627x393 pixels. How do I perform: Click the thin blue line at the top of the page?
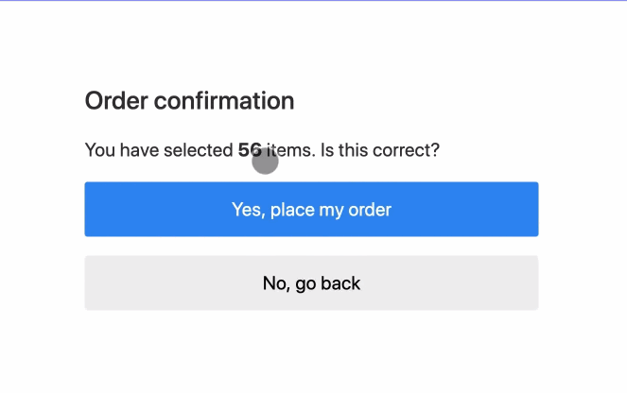tap(313, 1)
